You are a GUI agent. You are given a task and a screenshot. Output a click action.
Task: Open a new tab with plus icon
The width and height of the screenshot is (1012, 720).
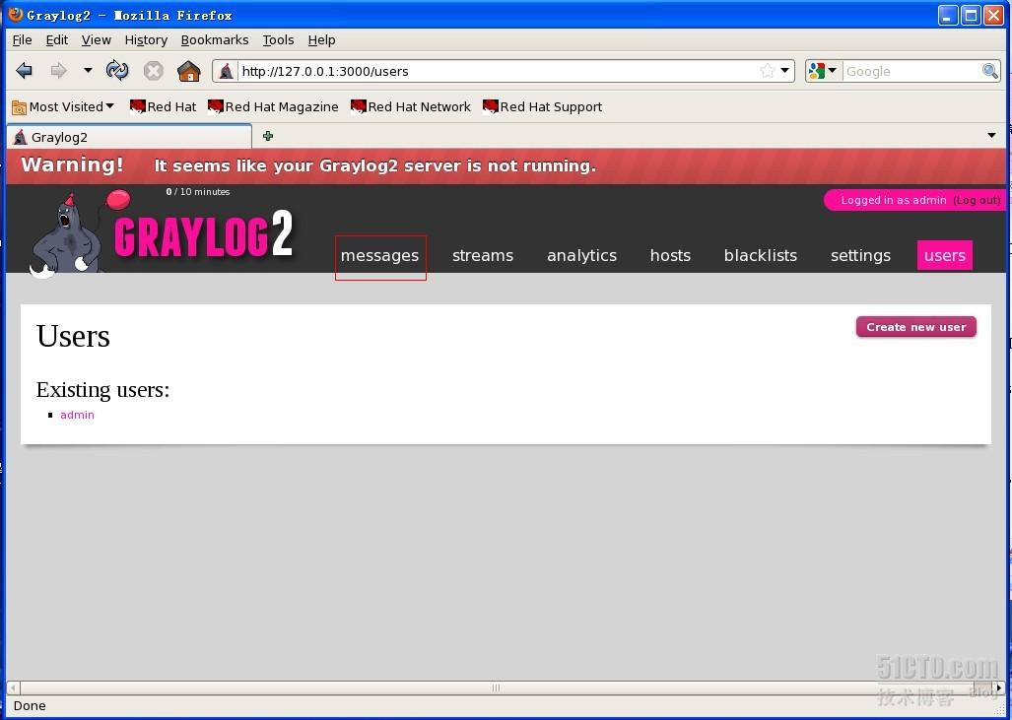click(x=268, y=136)
